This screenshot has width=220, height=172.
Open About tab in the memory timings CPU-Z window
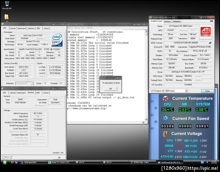pos(46,93)
